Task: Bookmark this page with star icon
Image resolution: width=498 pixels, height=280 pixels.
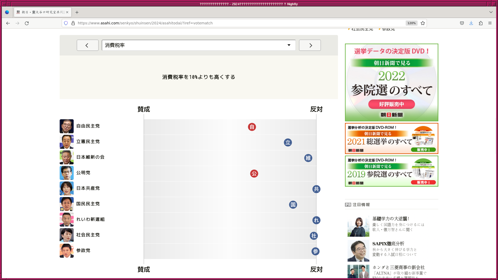Action: pos(423,23)
